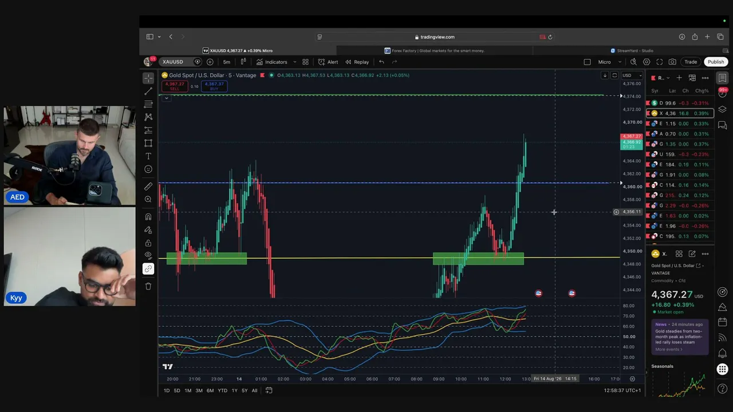Add a symbol to the watchlist
This screenshot has height=412, width=733.
tap(679, 78)
